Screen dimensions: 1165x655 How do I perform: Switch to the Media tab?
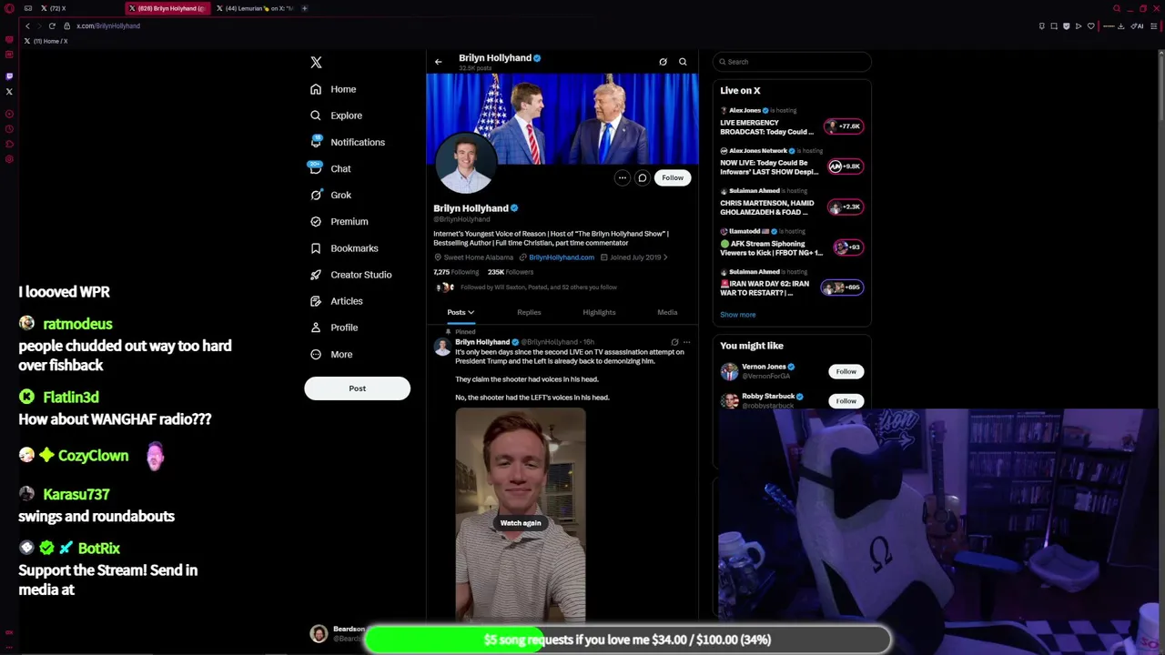tap(667, 312)
